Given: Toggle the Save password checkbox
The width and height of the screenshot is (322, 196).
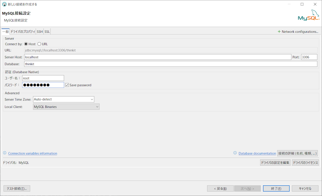Looking at the screenshot, I should (x=67, y=85).
